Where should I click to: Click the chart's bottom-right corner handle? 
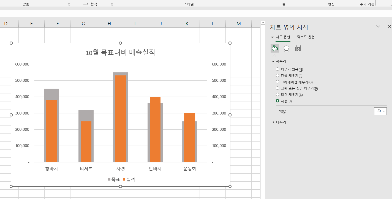(230, 187)
